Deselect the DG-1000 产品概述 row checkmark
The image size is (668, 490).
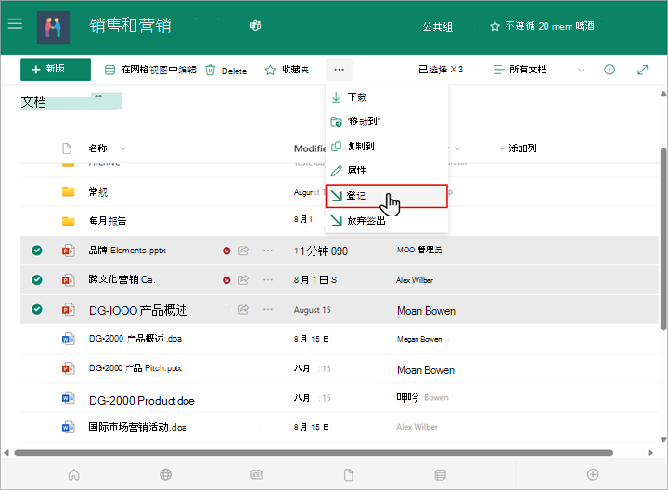click(37, 309)
